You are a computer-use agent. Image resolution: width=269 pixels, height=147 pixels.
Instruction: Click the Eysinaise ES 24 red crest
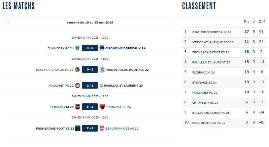pos(102,107)
